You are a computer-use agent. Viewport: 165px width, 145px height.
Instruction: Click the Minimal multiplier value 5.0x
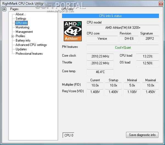coord(132,86)
